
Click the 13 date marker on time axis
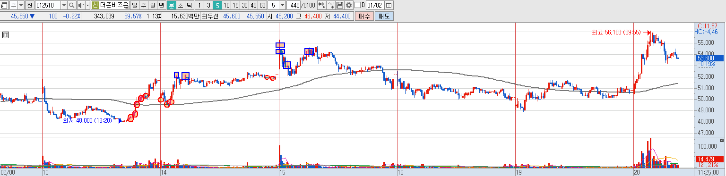46,173
